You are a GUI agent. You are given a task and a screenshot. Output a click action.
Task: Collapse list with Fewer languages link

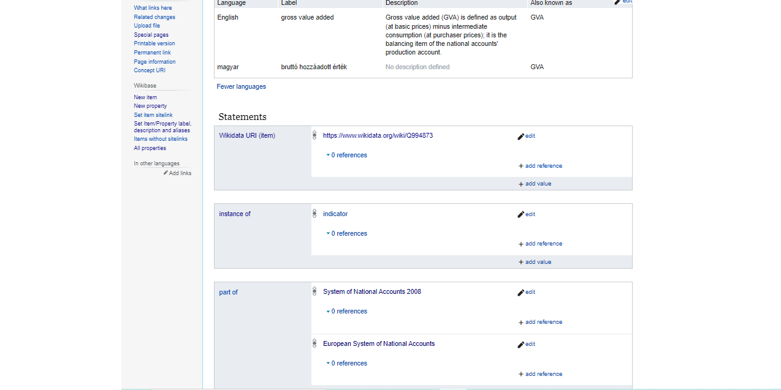click(241, 87)
